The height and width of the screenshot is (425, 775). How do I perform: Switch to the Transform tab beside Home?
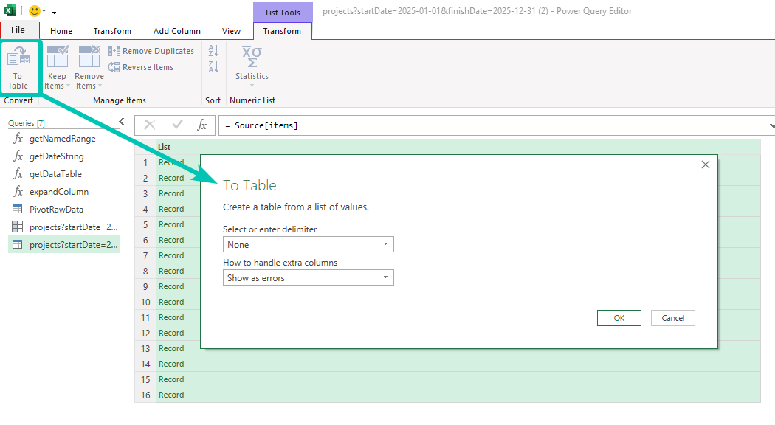pyautogui.click(x=112, y=31)
